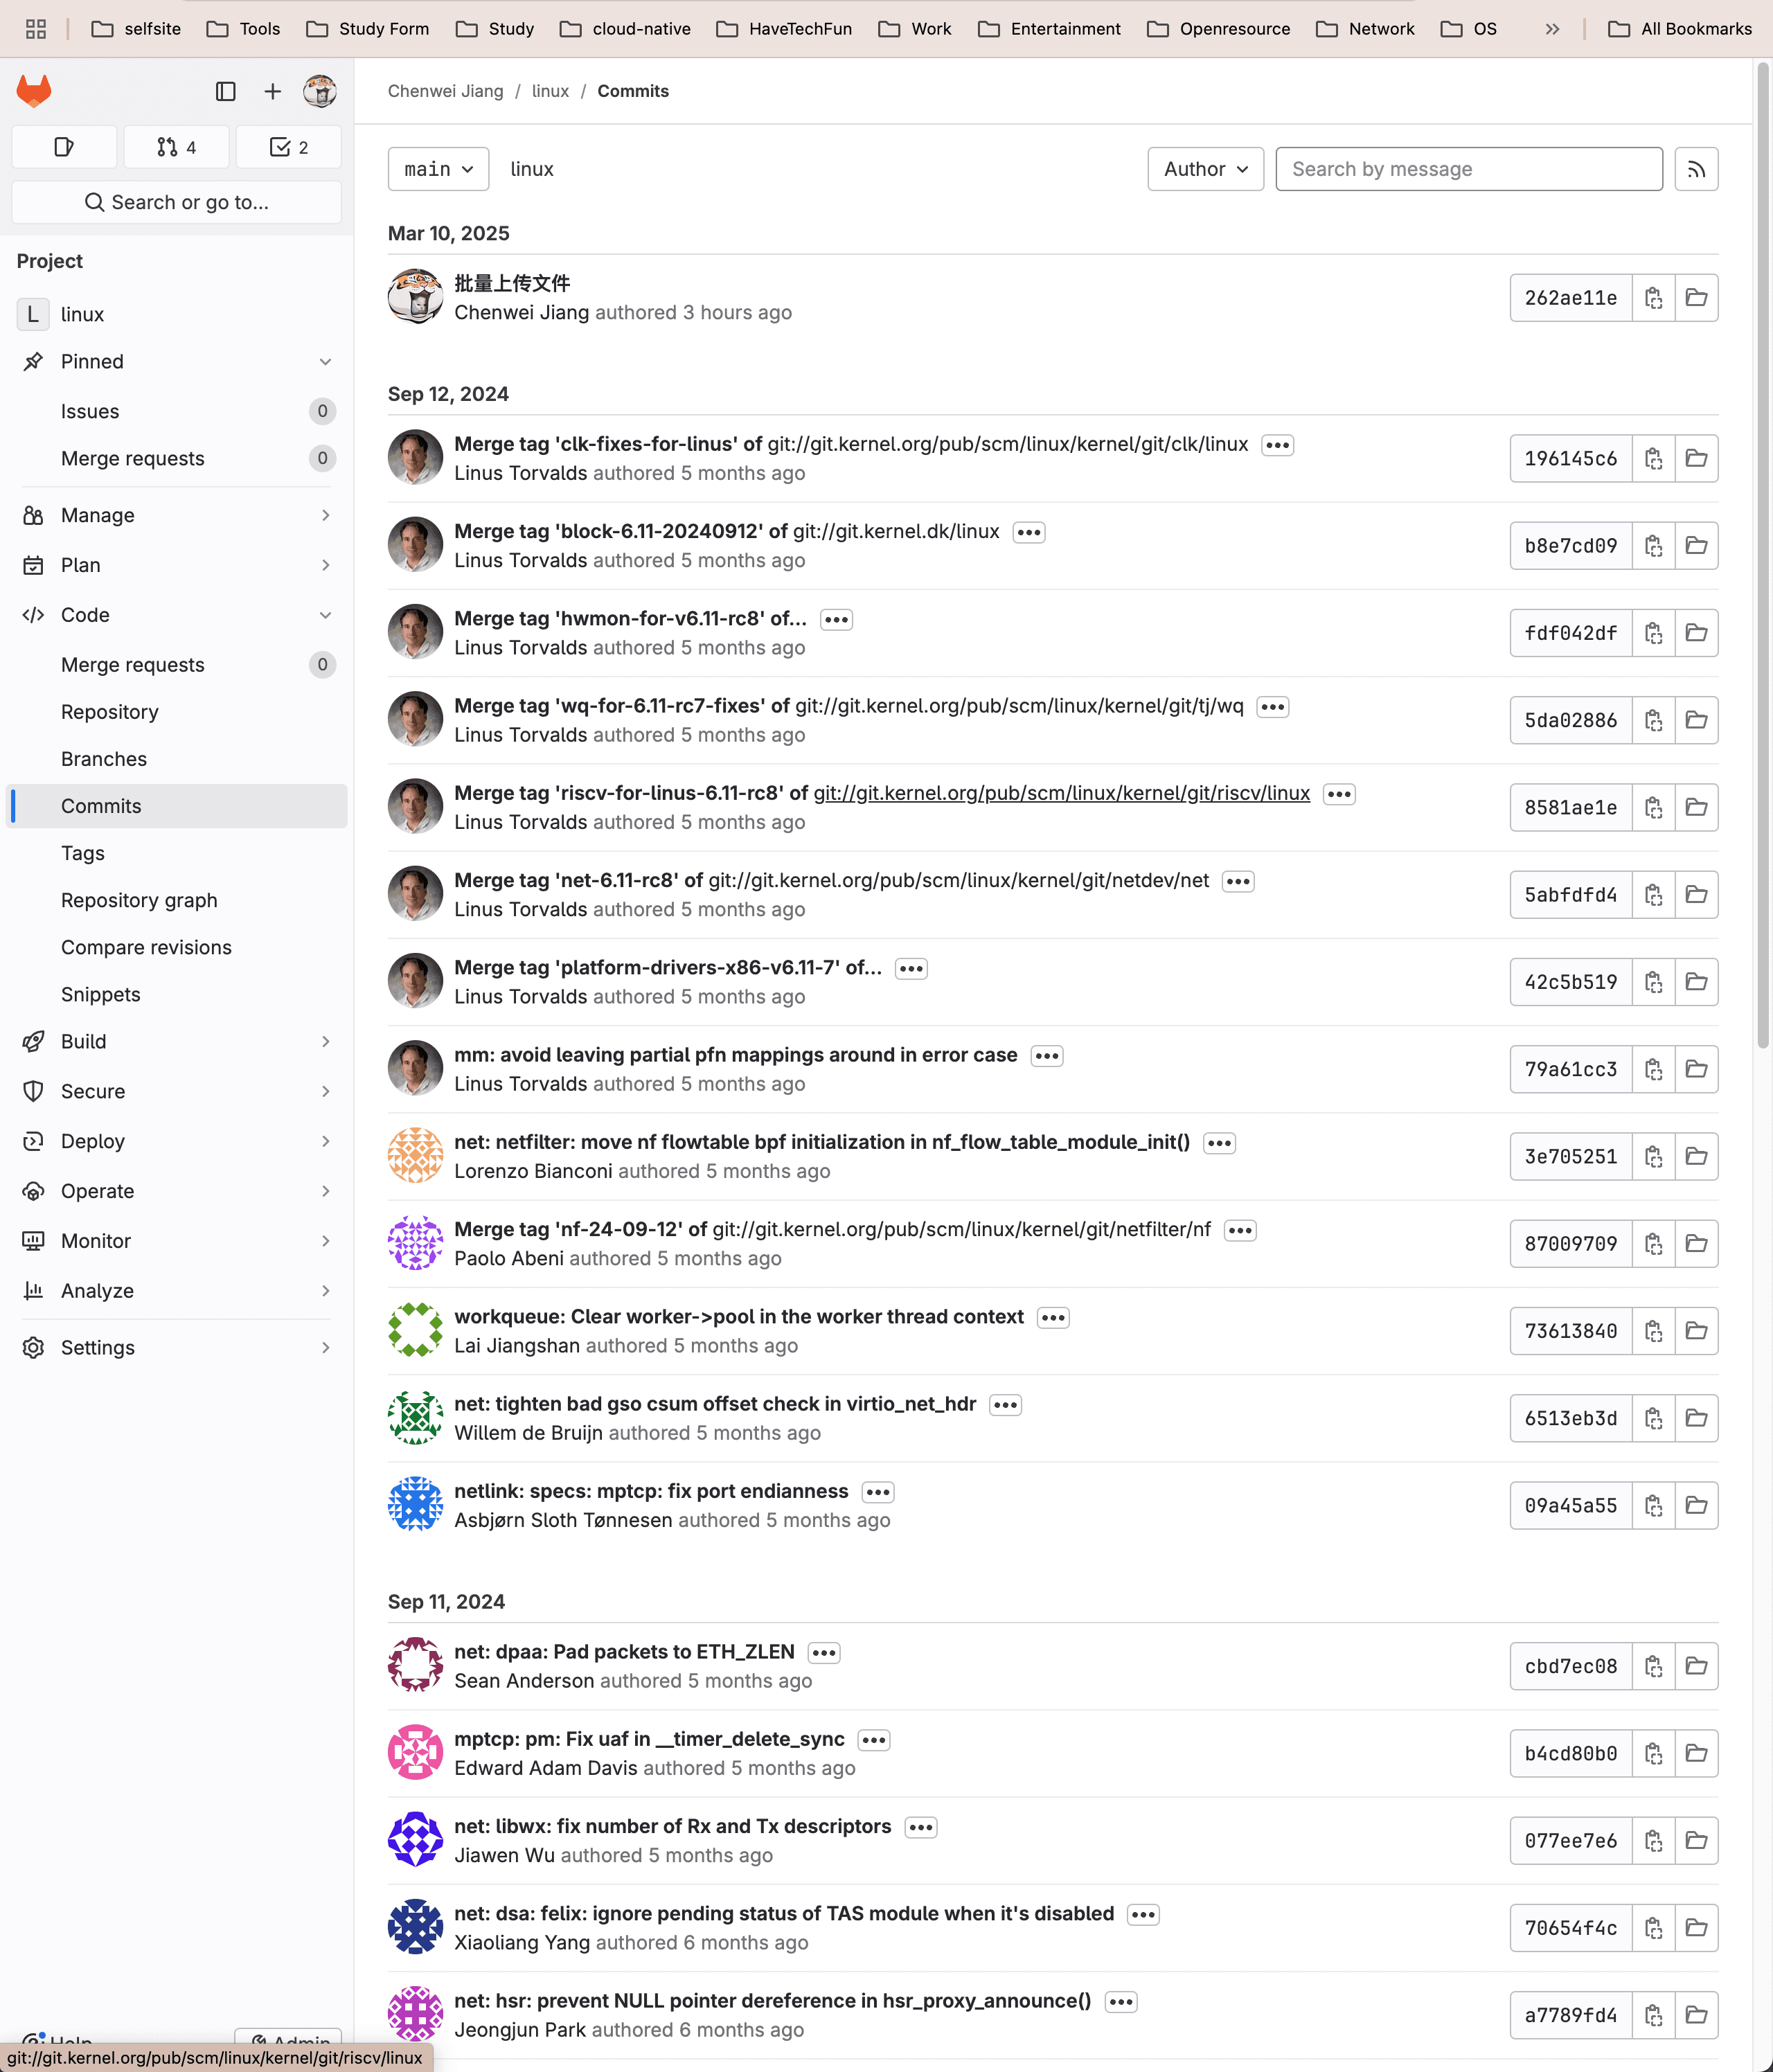Click the page vertical scrollbar
1773x2072 pixels.
(x=1763, y=555)
